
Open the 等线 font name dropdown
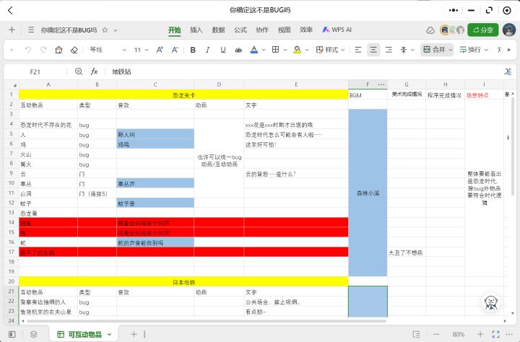point(108,50)
